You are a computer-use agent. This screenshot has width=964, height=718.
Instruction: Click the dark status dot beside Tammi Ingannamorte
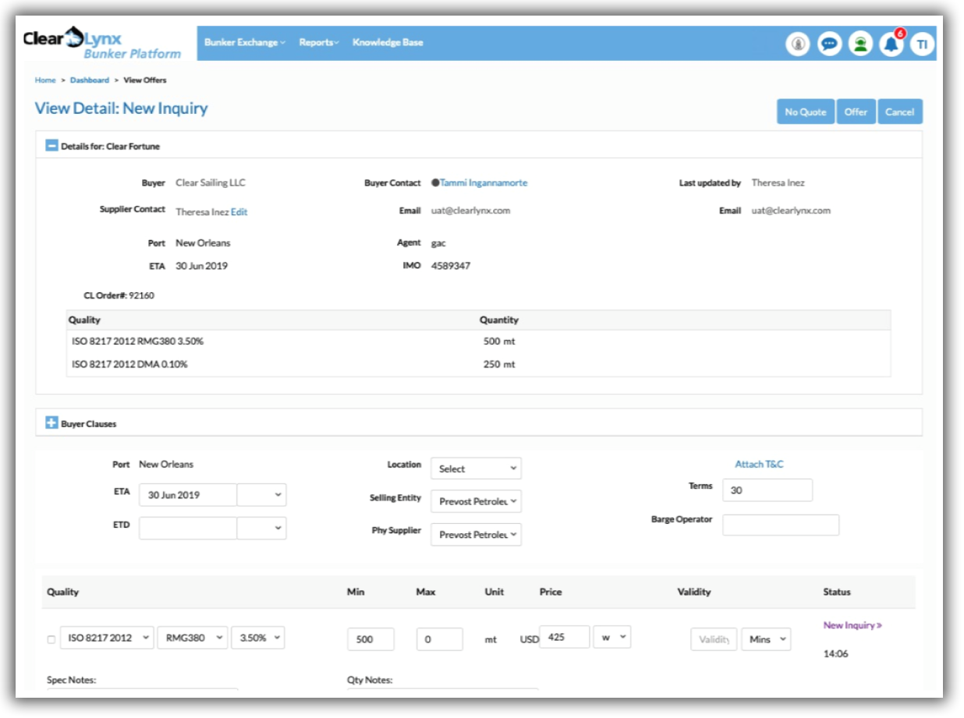(435, 183)
